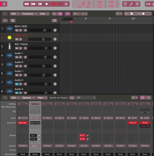Screen dimensions: 154x156
Task: Toggle the catch playhead button
Action: click(x=68, y=14)
